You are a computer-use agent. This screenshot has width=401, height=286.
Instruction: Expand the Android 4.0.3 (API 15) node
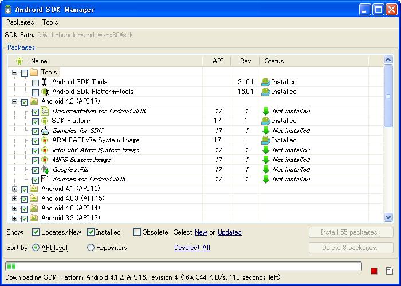coord(14,199)
